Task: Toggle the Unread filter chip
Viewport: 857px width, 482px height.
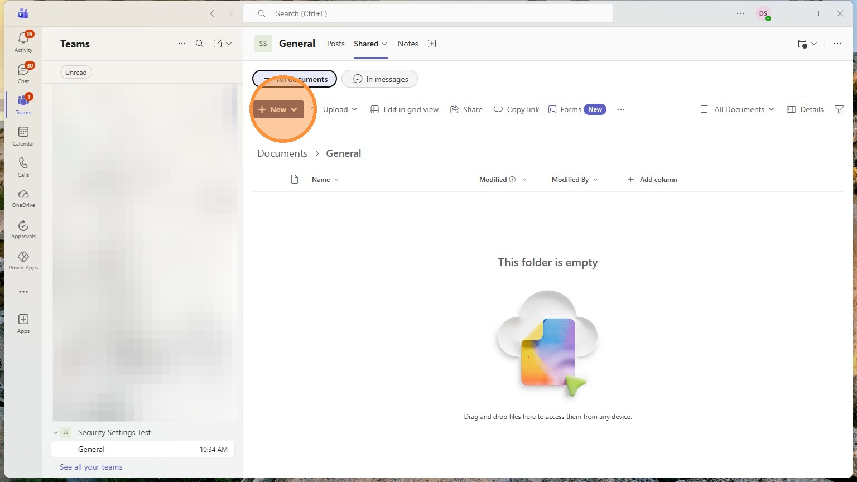Action: (76, 72)
